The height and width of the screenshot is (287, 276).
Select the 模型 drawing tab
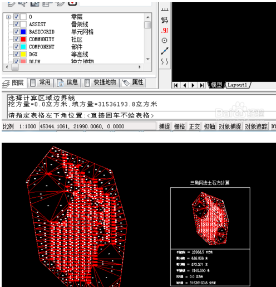click(216, 85)
